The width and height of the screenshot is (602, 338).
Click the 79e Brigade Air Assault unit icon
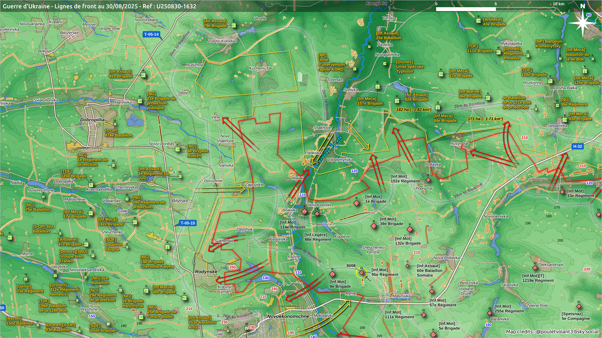(x=234, y=25)
